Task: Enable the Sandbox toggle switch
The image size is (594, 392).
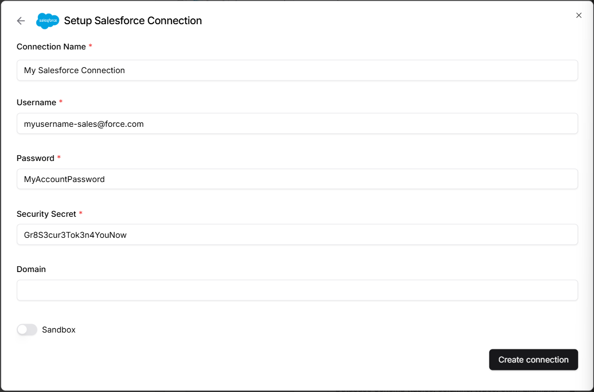Action: tap(27, 330)
